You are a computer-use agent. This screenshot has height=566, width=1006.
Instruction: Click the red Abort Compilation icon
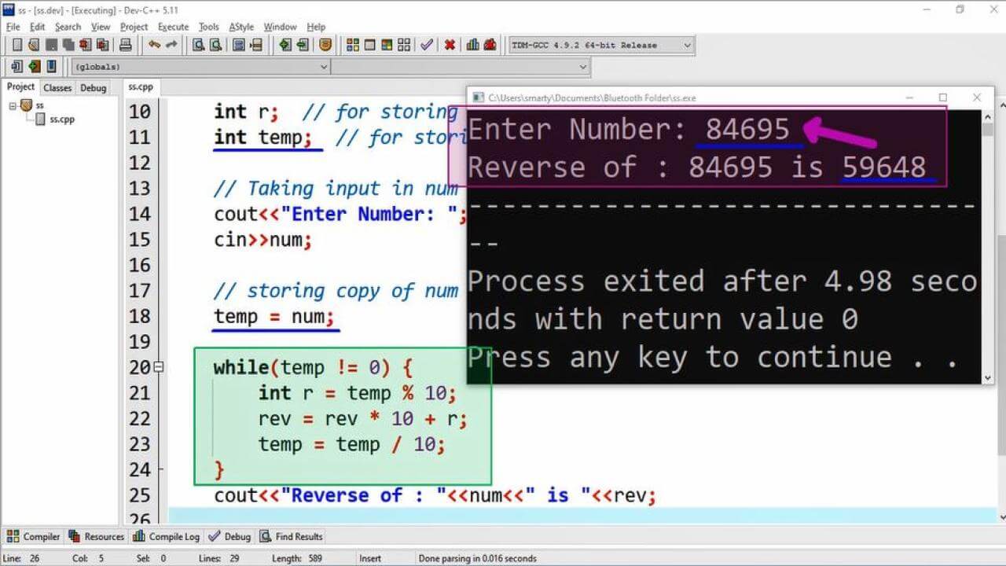tap(450, 45)
